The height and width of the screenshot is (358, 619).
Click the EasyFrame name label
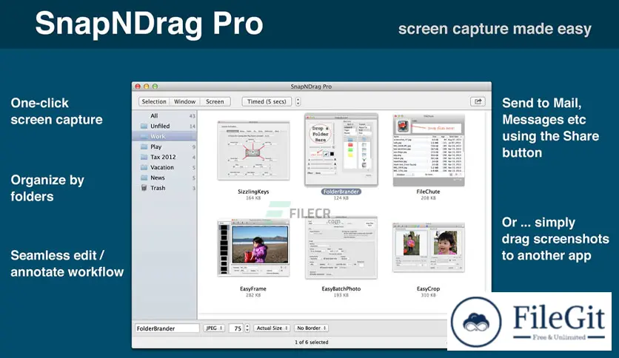(x=253, y=288)
